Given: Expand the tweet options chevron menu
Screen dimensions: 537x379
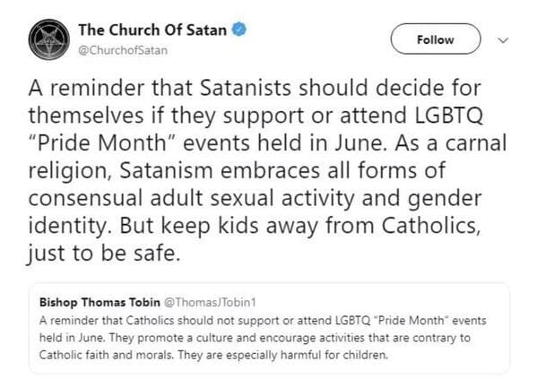Looking at the screenshot, I should 503,40.
